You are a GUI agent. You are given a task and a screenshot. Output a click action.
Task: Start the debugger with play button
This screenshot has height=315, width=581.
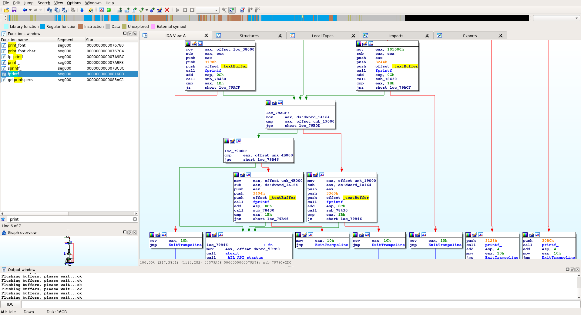point(178,10)
